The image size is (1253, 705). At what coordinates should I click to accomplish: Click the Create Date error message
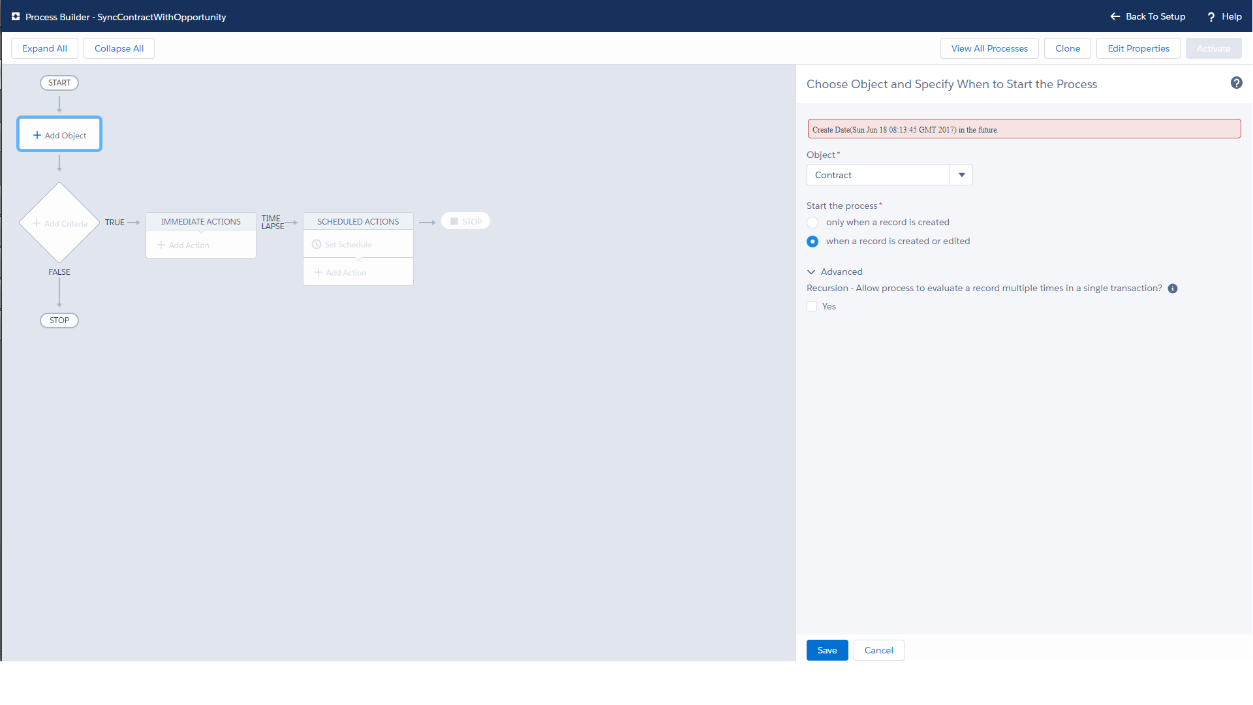point(1024,129)
